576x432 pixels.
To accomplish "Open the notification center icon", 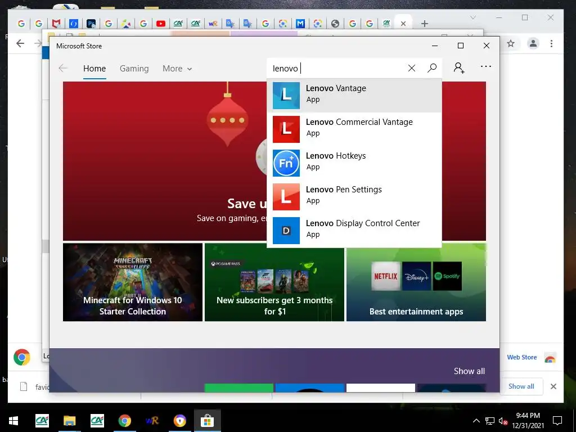I will pos(557,421).
